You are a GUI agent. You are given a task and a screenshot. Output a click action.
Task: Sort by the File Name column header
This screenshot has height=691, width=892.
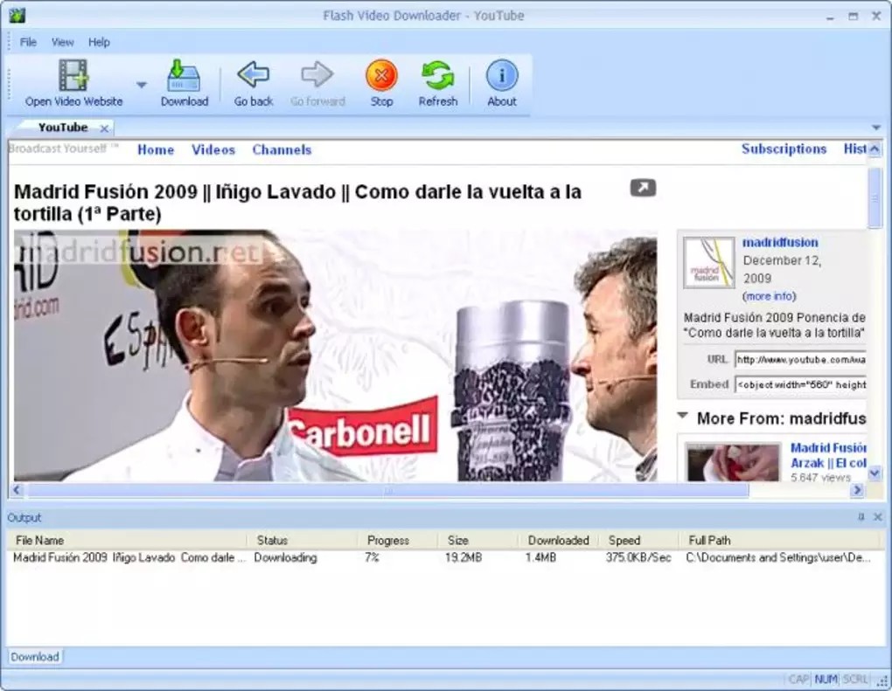128,541
